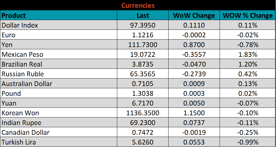Click the Currencies table title
This screenshot has height=147, width=276.
pos(138,5)
